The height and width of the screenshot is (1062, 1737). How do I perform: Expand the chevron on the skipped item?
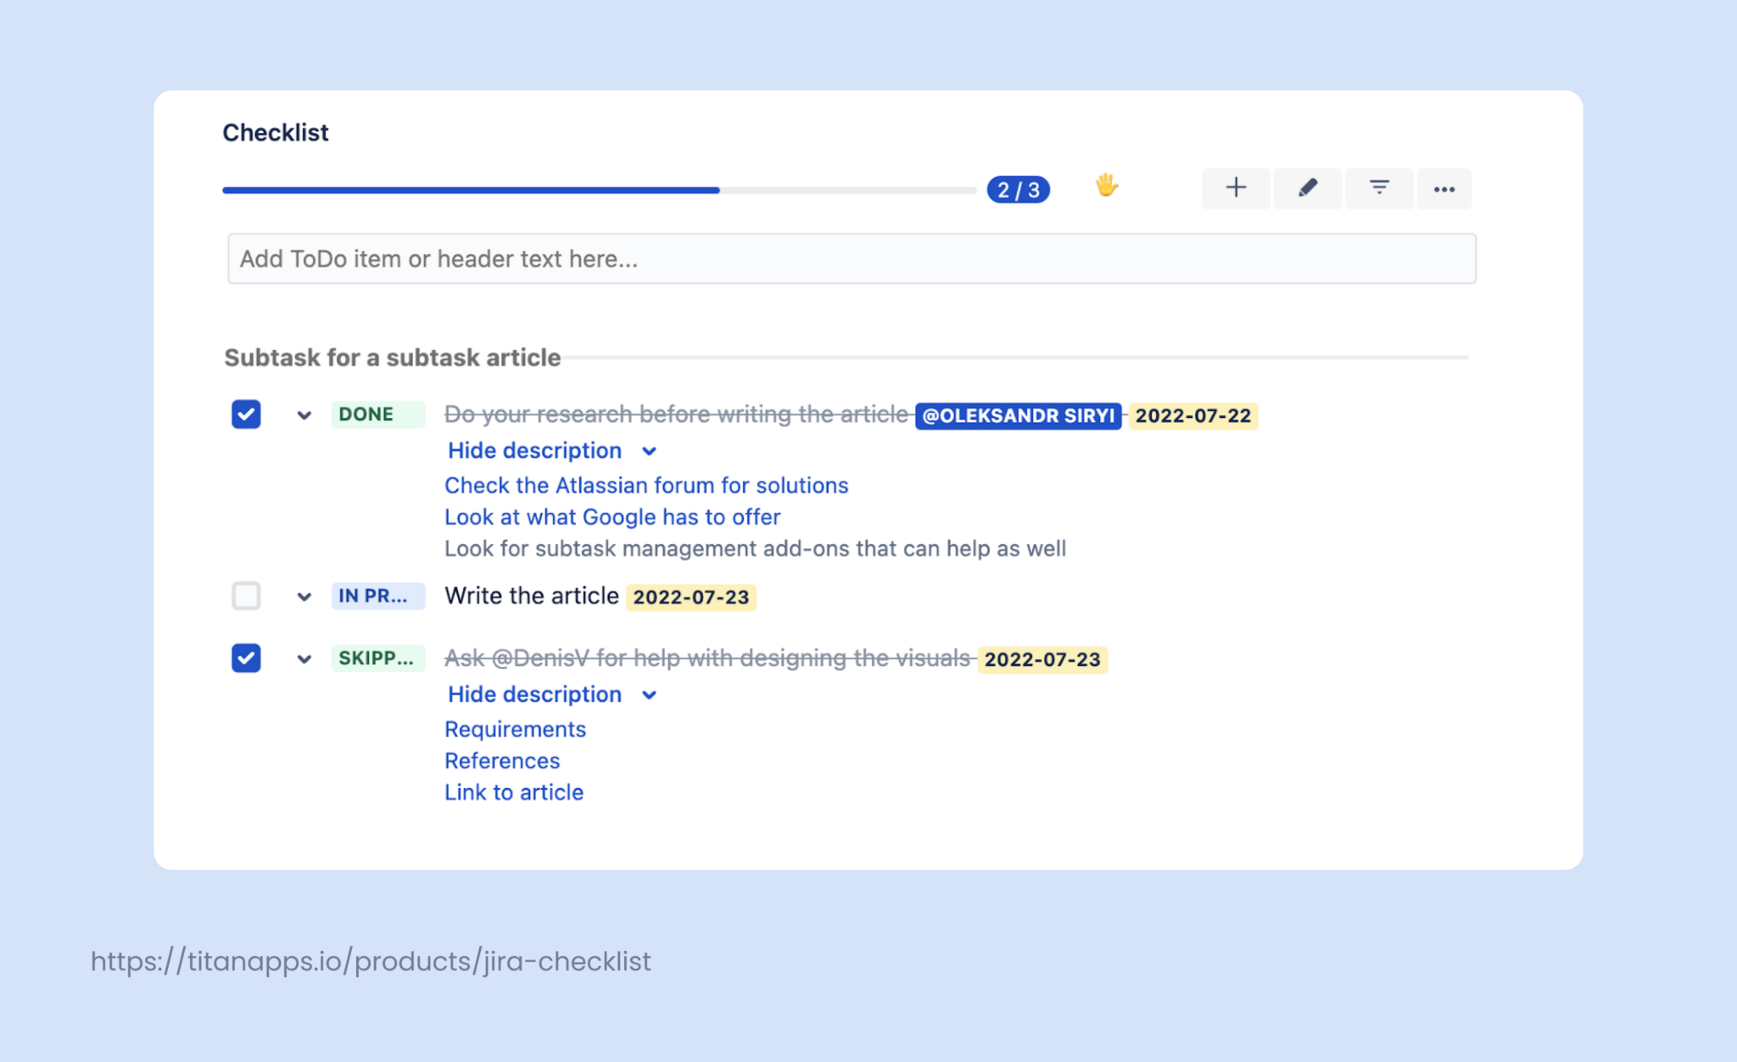[304, 658]
